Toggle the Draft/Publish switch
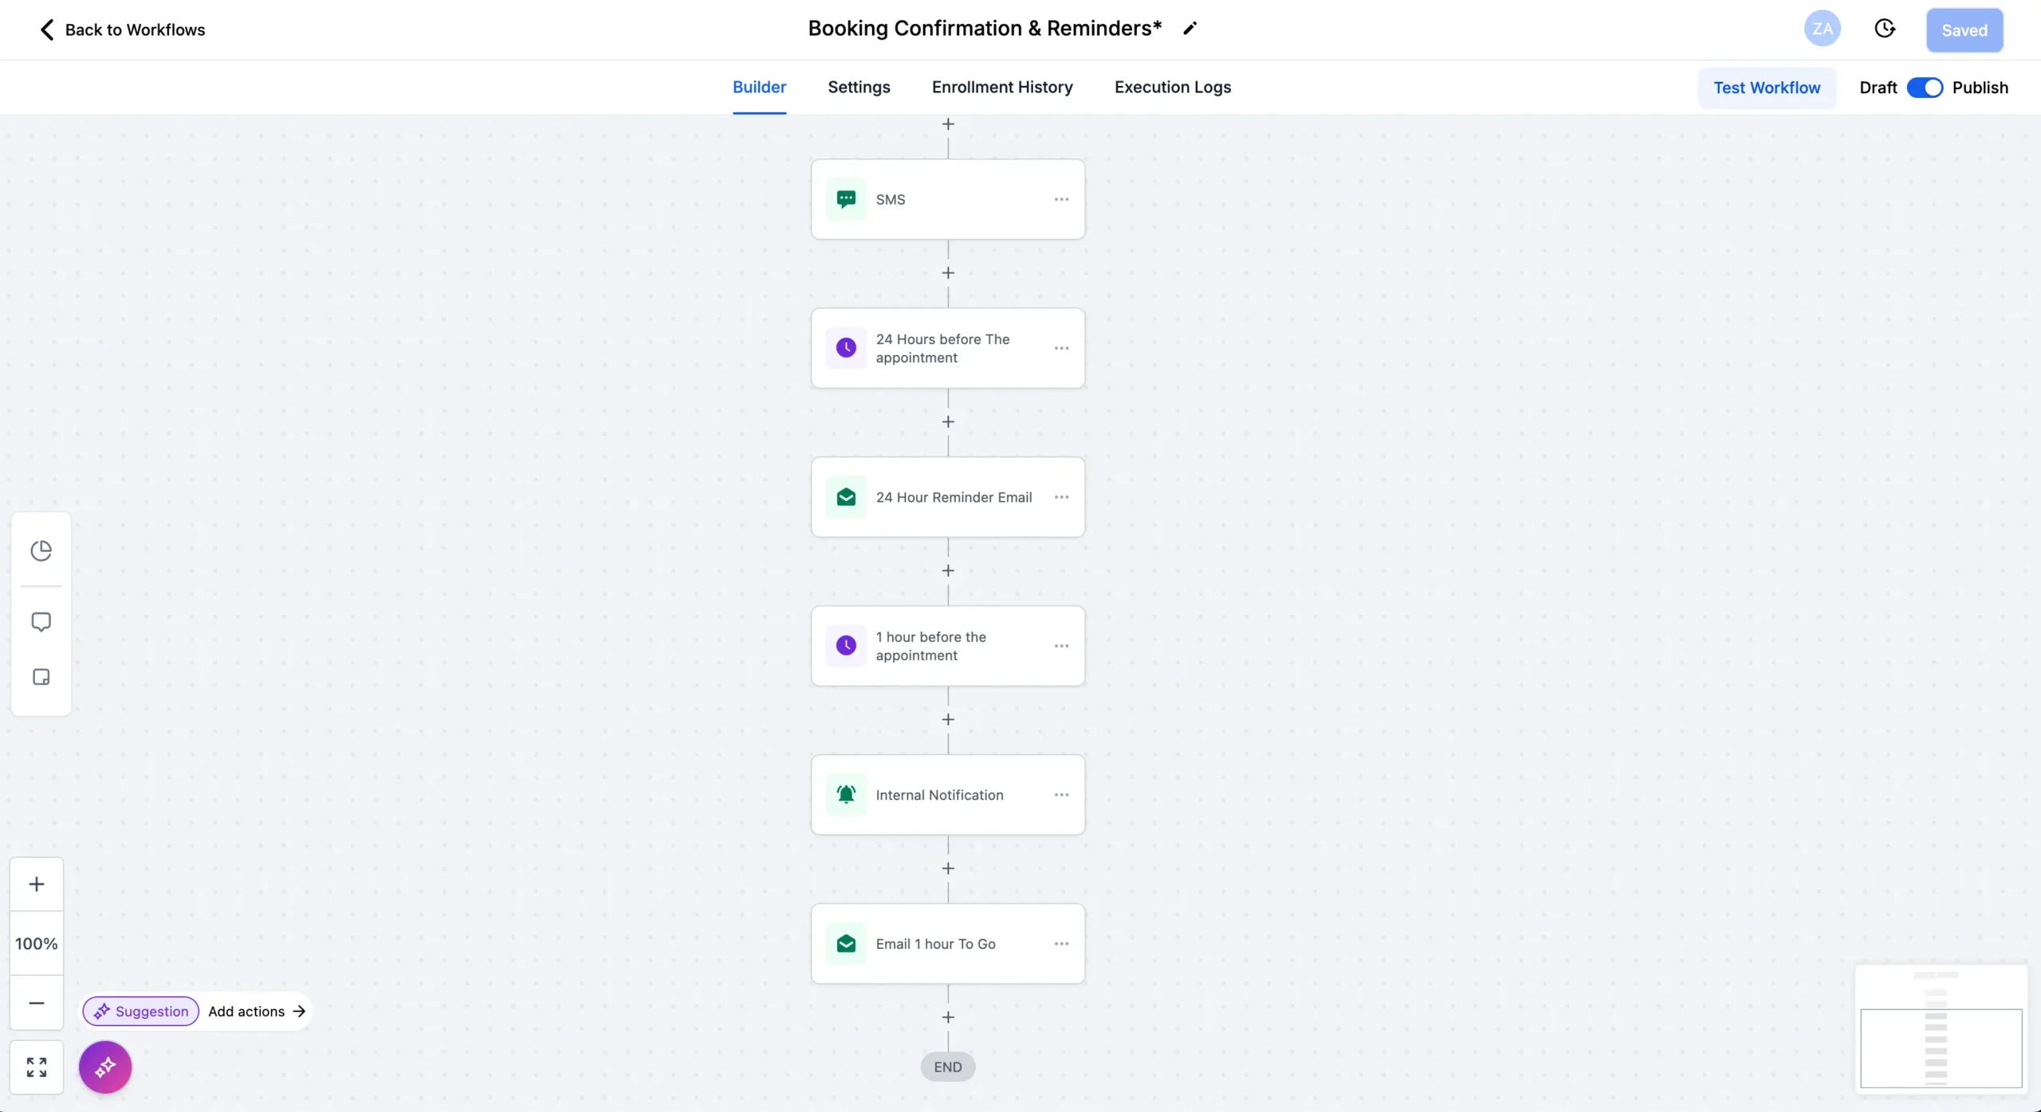 click(1924, 88)
